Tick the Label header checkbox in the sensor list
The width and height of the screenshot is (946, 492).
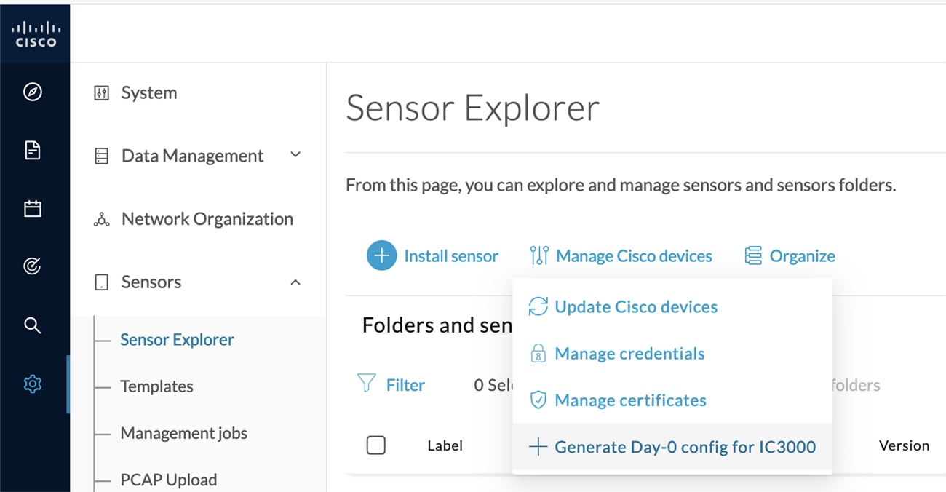[376, 445]
